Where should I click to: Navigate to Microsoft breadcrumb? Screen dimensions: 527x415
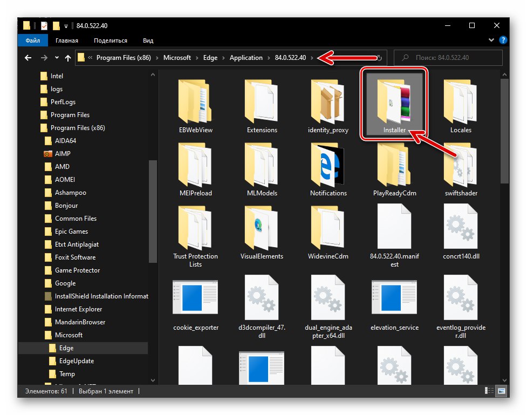pyautogui.click(x=177, y=58)
